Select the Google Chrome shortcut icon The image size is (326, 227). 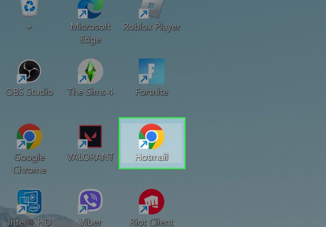click(29, 137)
